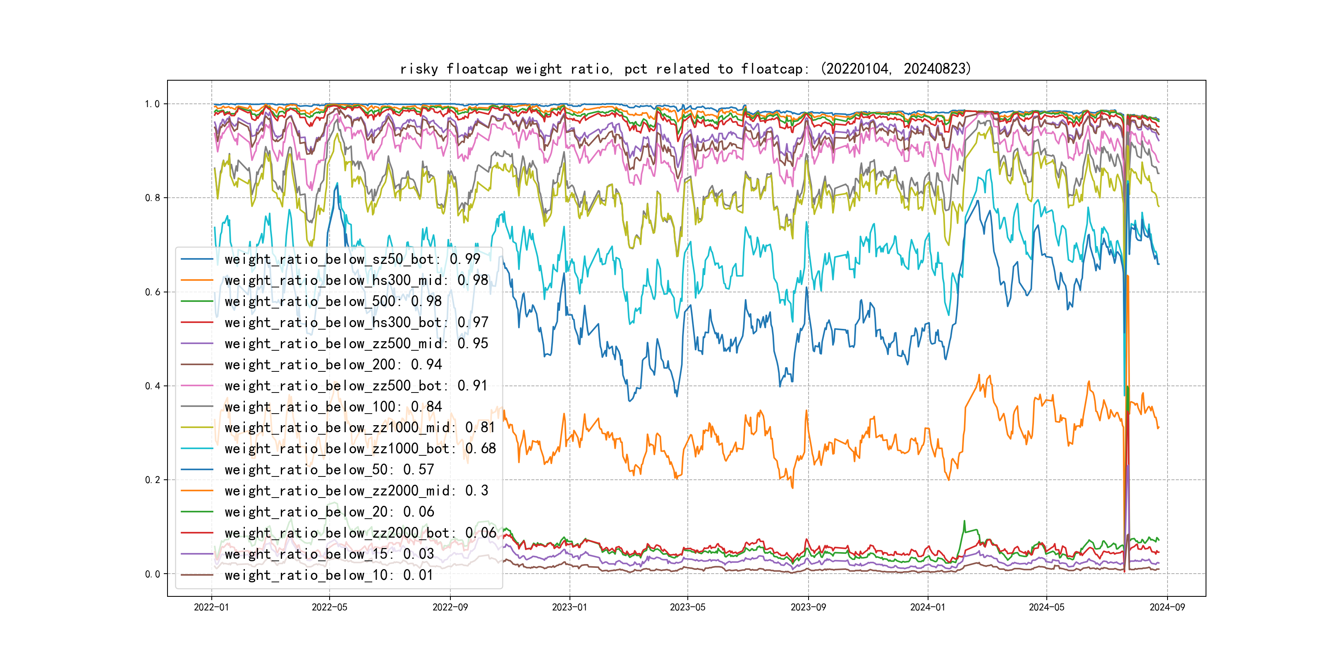
Task: Select the weight_ratio_below_500 legend text
Action: coord(333,301)
